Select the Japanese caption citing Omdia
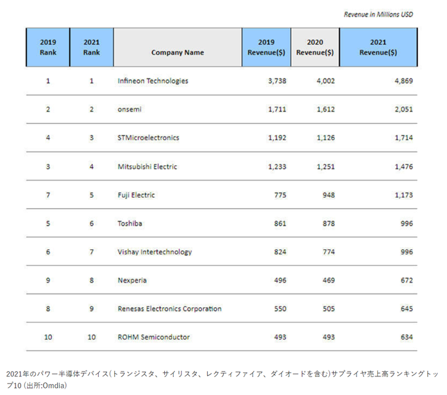Image resolution: width=447 pixels, height=395 pixels. (223, 380)
